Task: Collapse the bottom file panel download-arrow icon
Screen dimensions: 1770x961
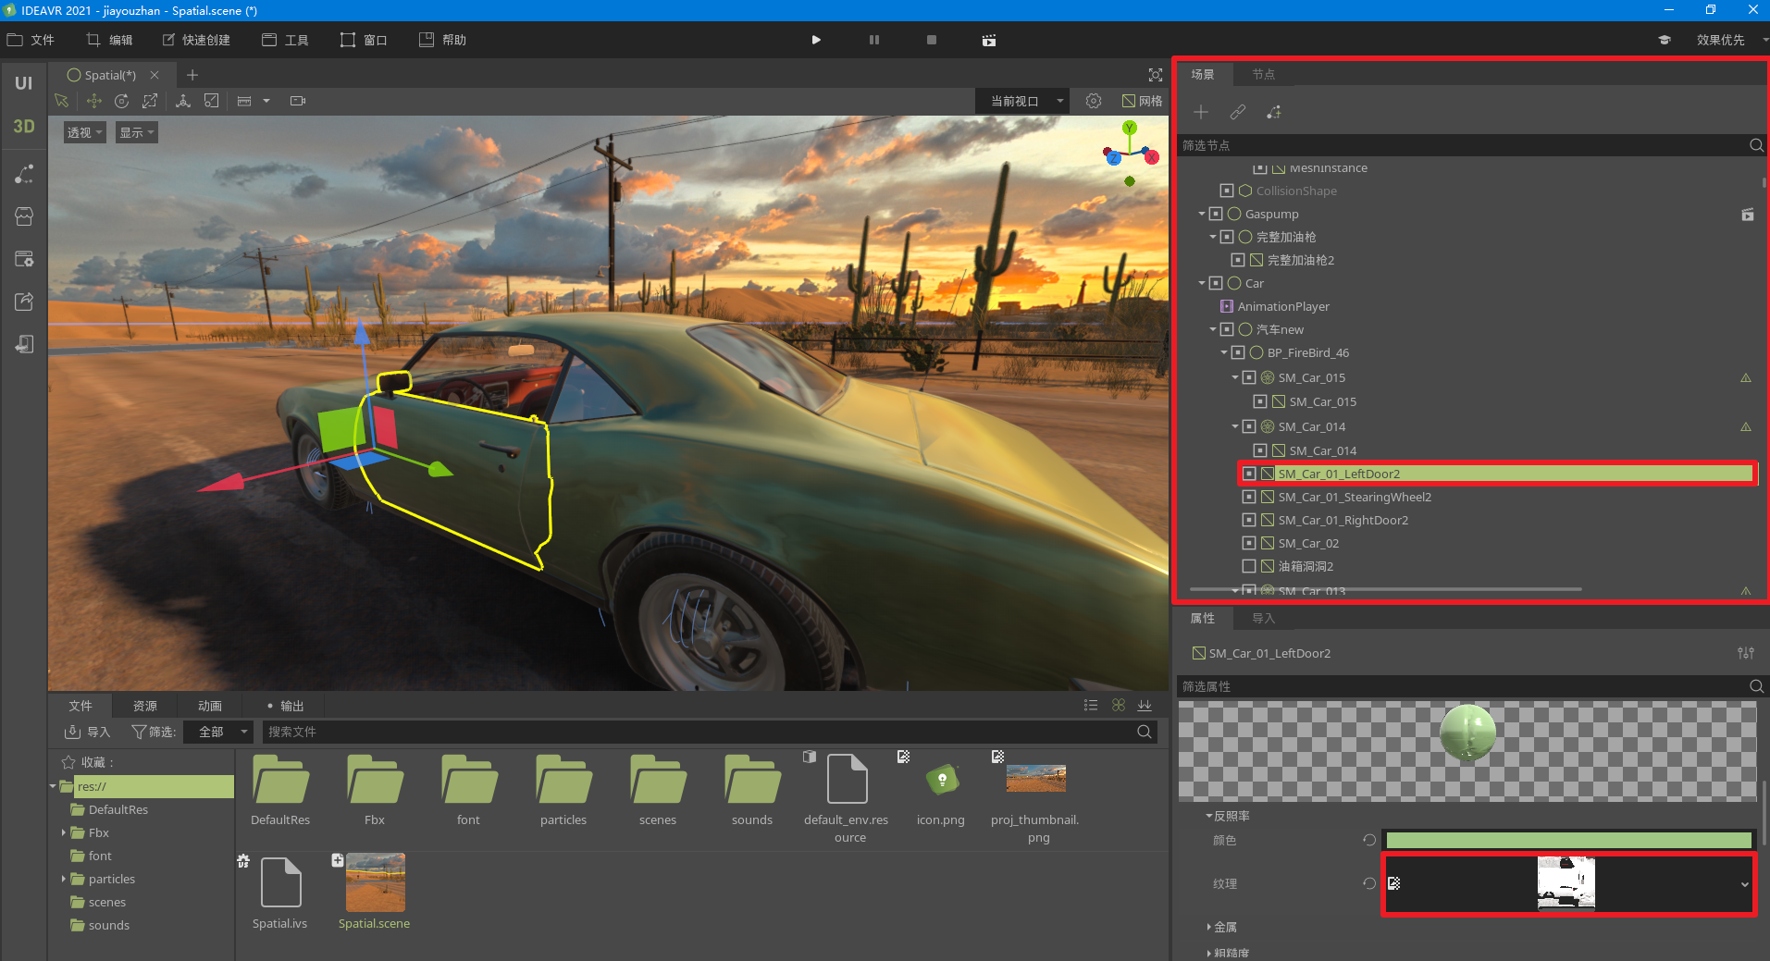Action: click(1145, 706)
